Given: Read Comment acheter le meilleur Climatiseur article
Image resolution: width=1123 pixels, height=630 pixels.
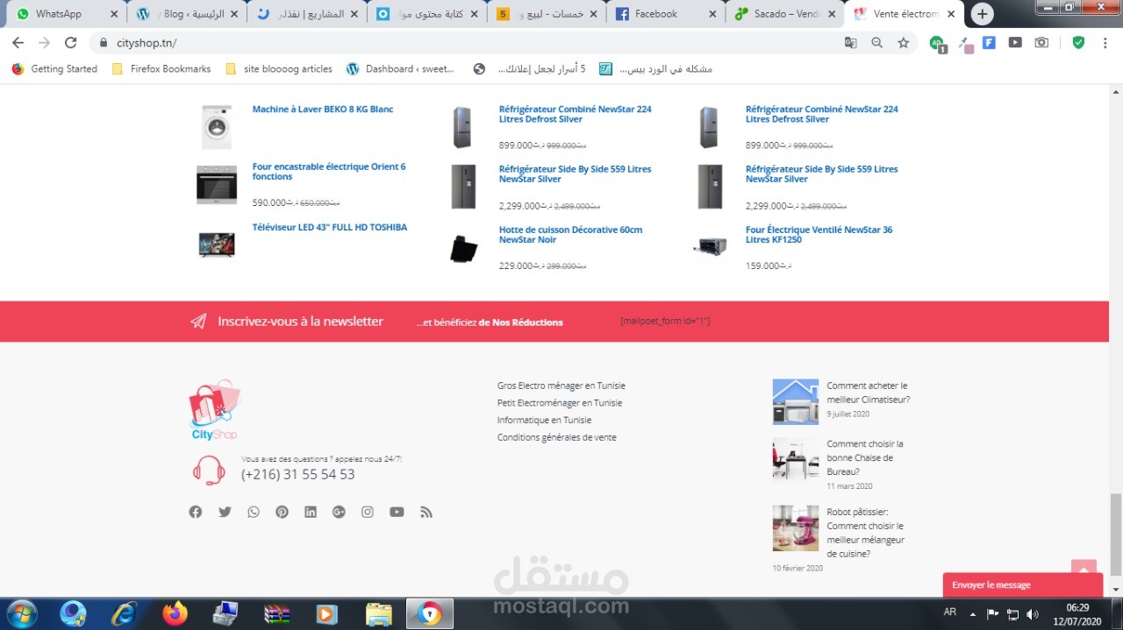Looking at the screenshot, I should click(x=868, y=393).
